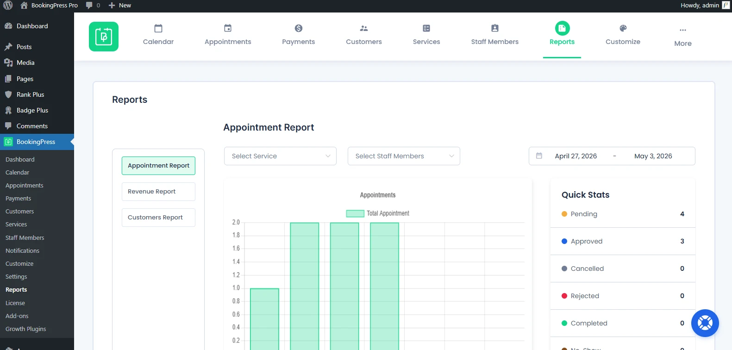732x350 pixels.
Task: Click the New link in admin bar
Action: pos(120,6)
